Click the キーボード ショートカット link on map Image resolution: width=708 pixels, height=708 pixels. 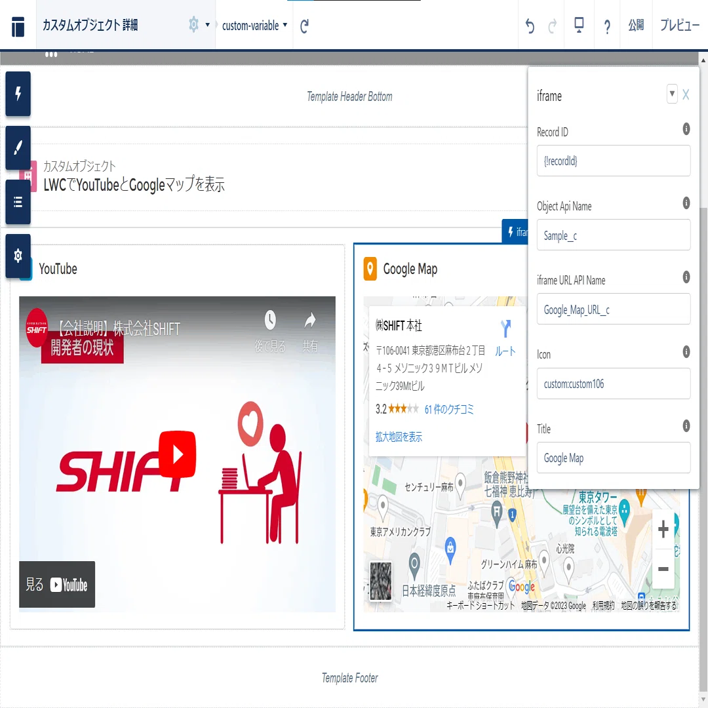coord(481,606)
